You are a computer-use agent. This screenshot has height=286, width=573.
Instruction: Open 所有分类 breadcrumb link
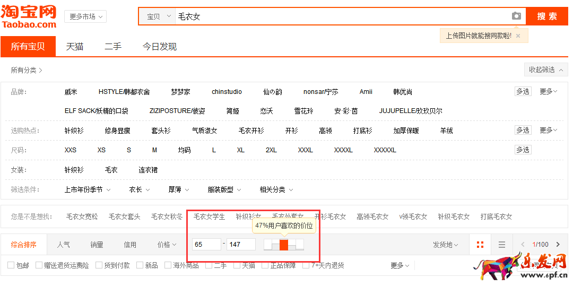tap(27, 70)
